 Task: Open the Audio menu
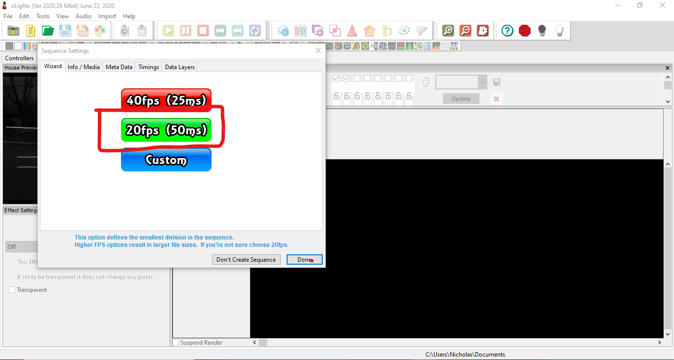tap(84, 16)
